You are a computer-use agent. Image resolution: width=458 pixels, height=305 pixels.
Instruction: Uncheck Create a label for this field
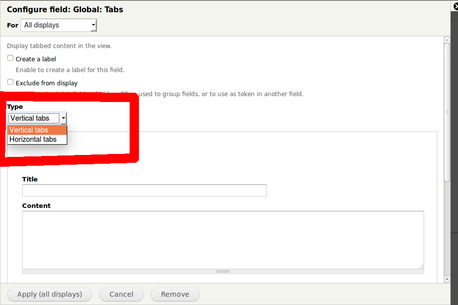point(10,58)
